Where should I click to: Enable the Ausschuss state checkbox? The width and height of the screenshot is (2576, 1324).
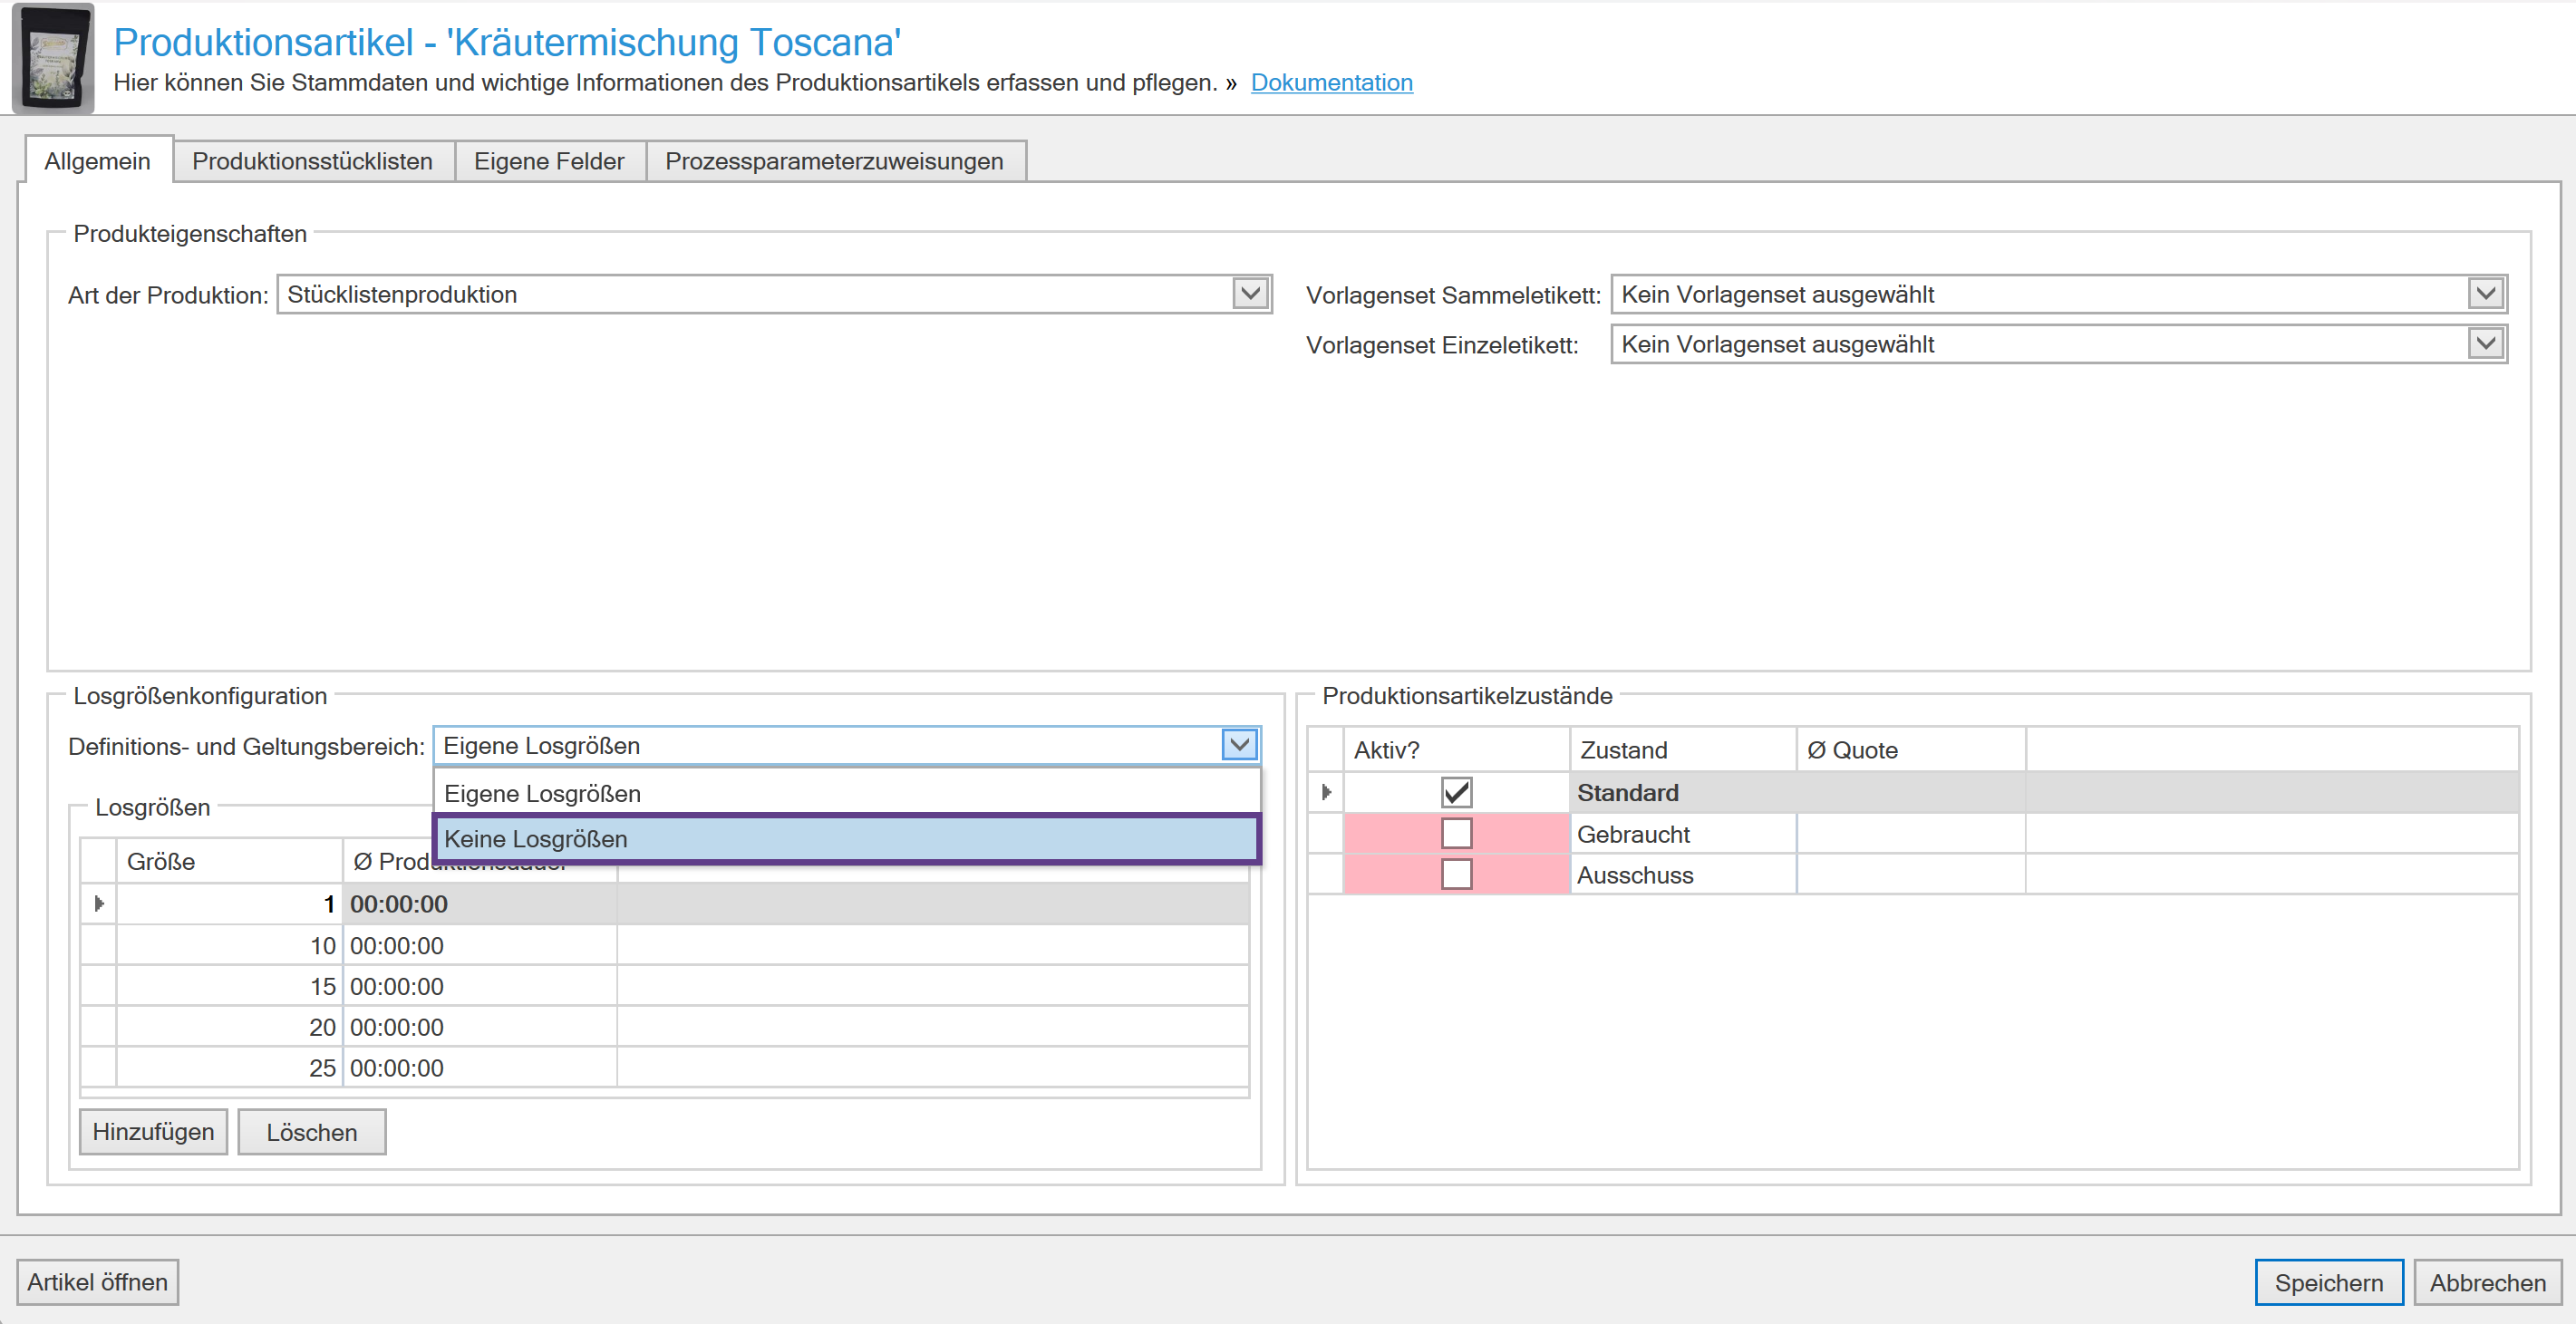pyautogui.click(x=1456, y=874)
